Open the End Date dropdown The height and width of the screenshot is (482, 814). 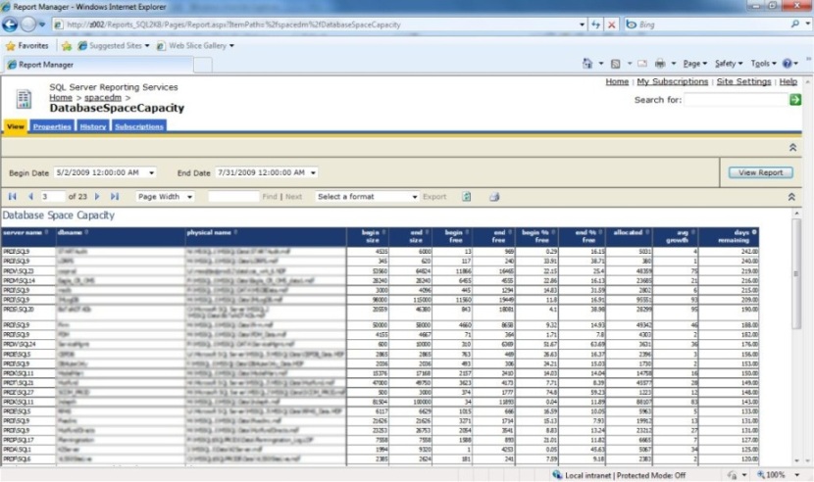coord(312,173)
